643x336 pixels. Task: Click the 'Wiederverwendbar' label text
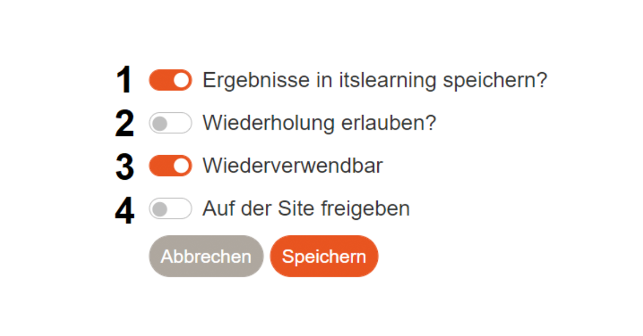click(x=293, y=166)
